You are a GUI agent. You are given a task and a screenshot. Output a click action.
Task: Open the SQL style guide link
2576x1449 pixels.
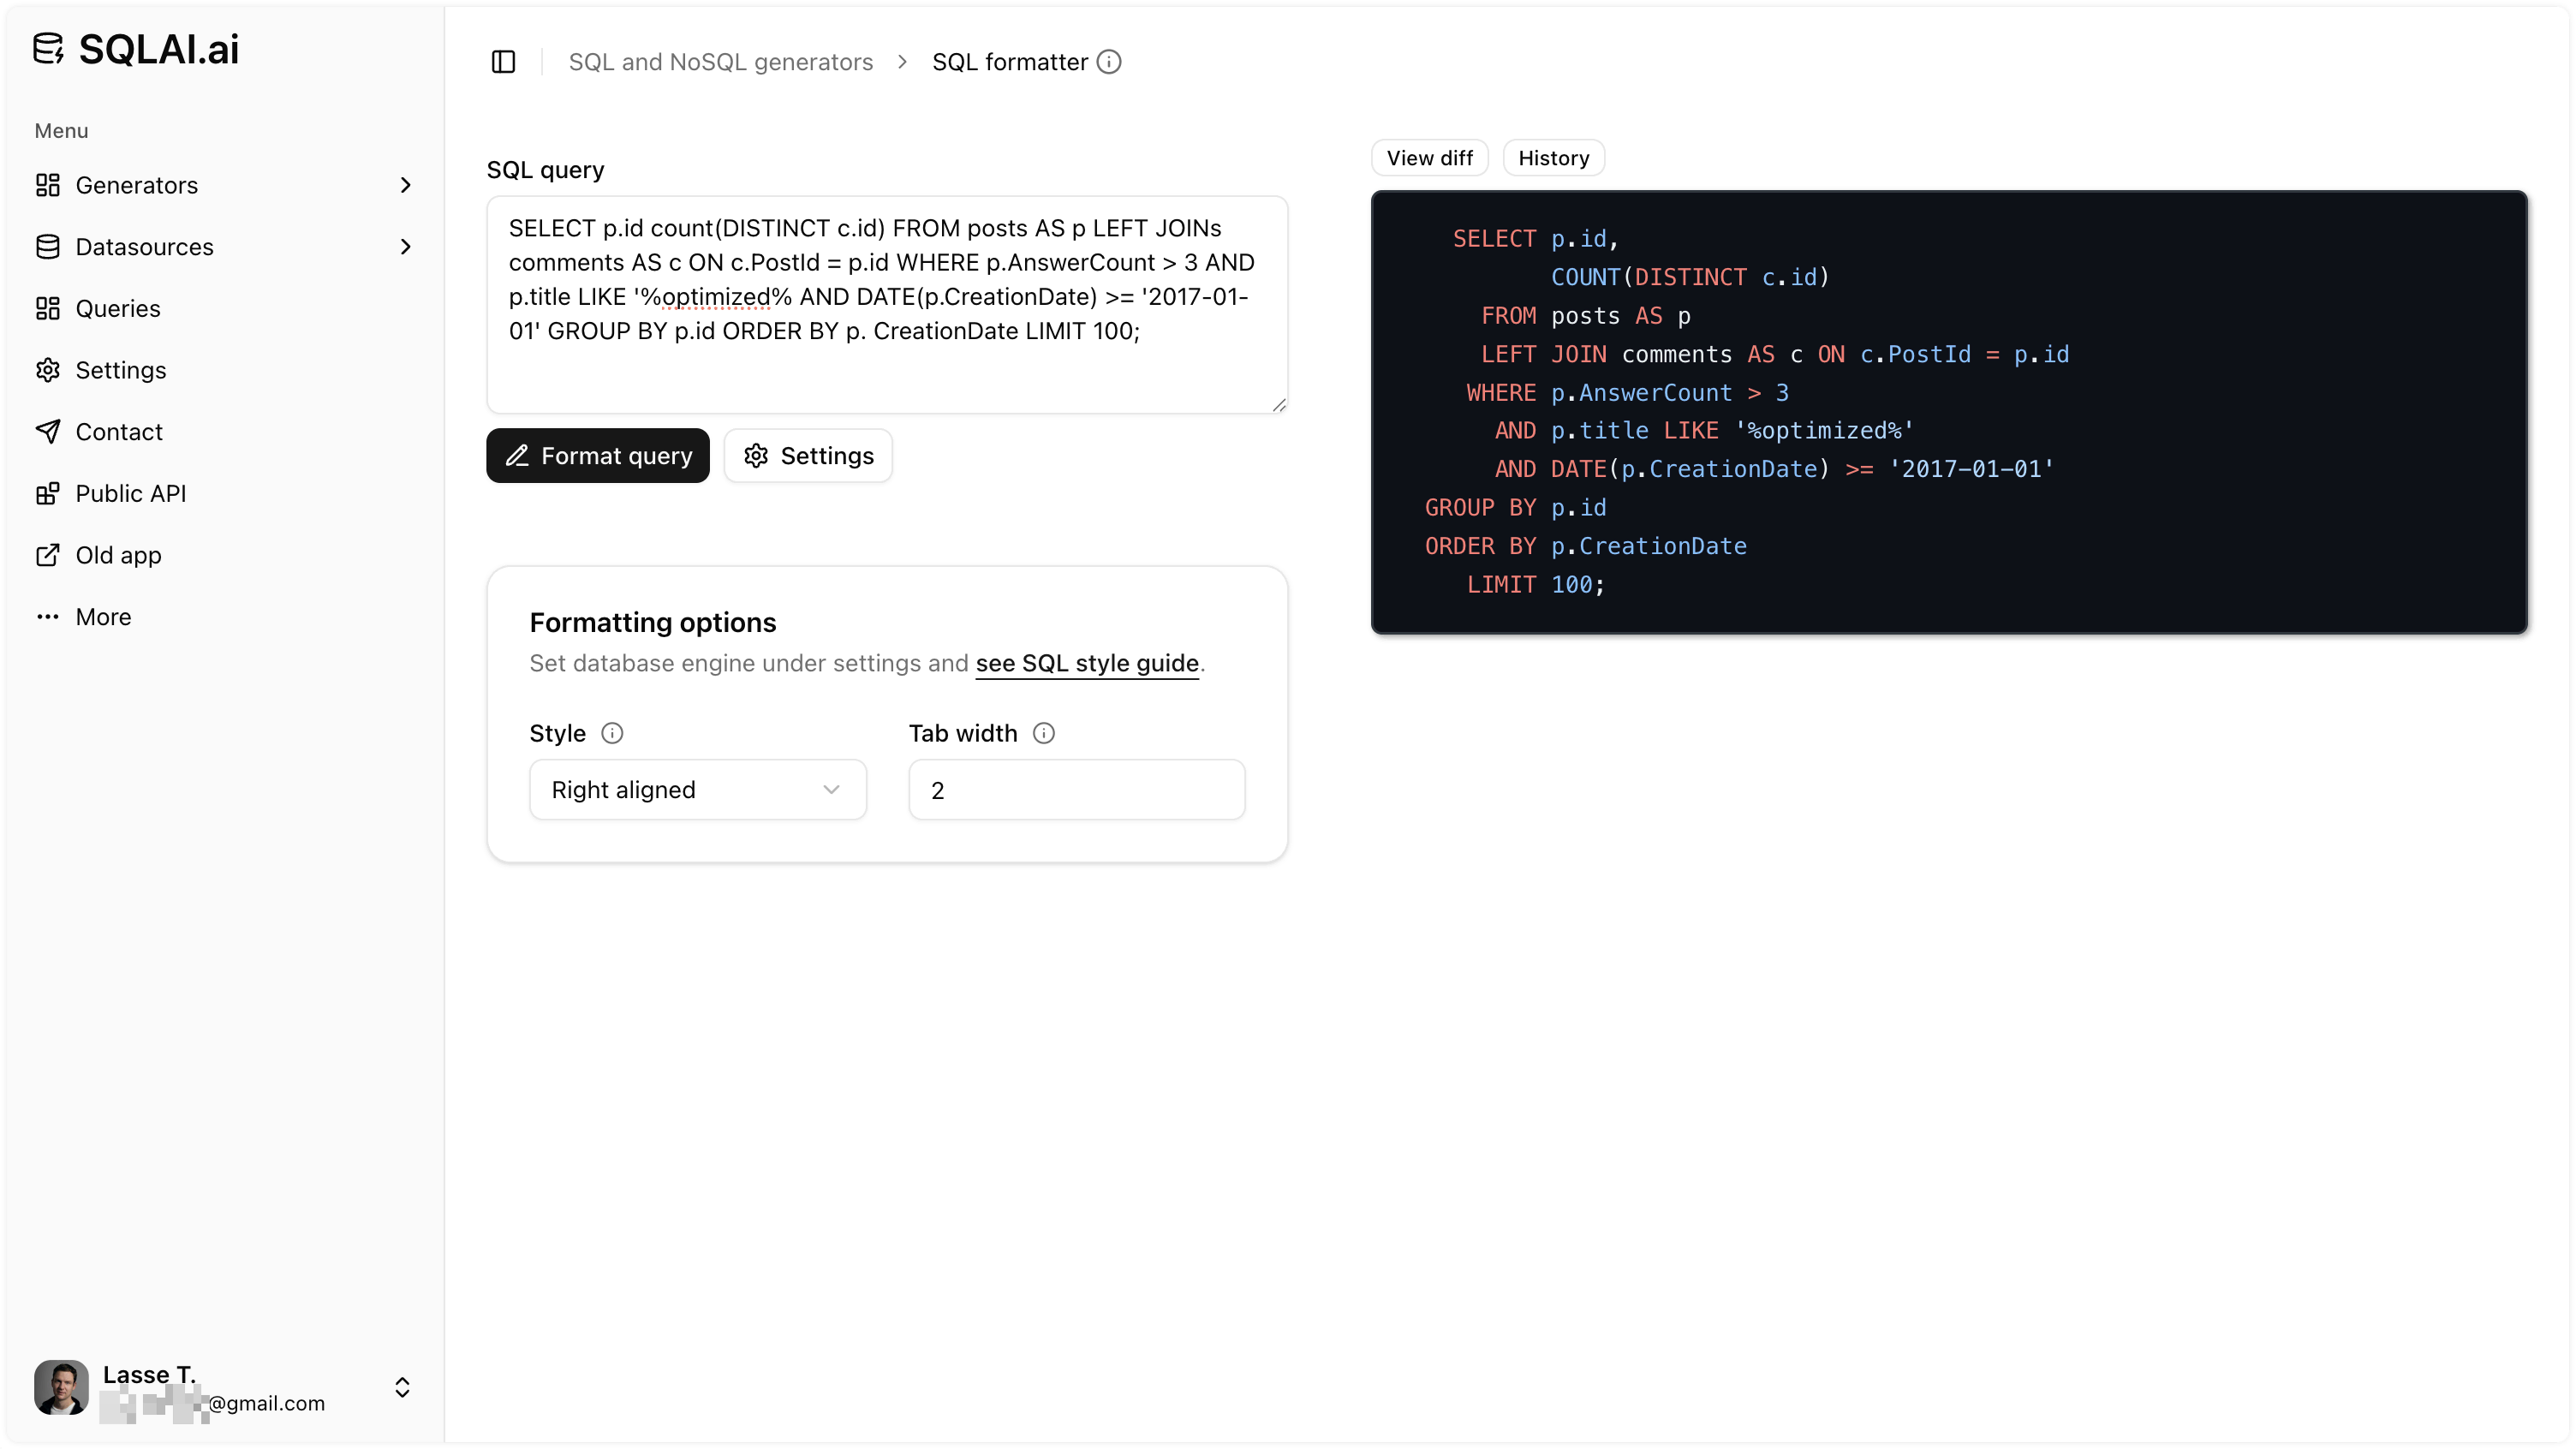1087,663
